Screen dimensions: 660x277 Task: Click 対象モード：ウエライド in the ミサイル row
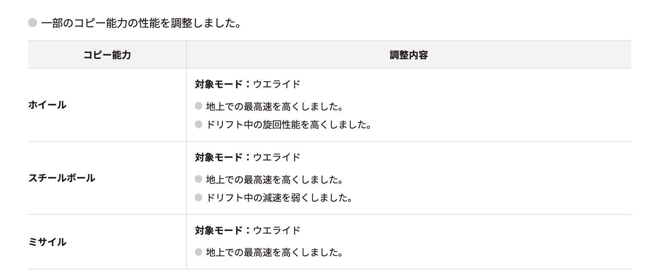(x=247, y=231)
